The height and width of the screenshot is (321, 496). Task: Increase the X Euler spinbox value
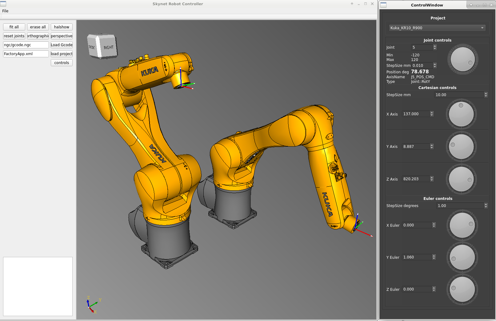pyautogui.click(x=434, y=224)
